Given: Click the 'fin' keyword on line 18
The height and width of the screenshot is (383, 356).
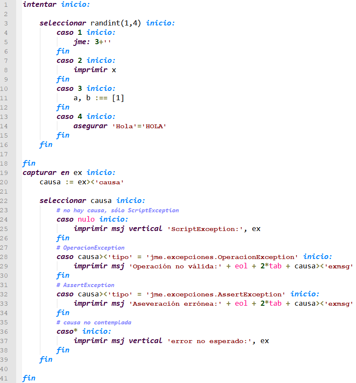Looking at the screenshot, I should point(29,163).
